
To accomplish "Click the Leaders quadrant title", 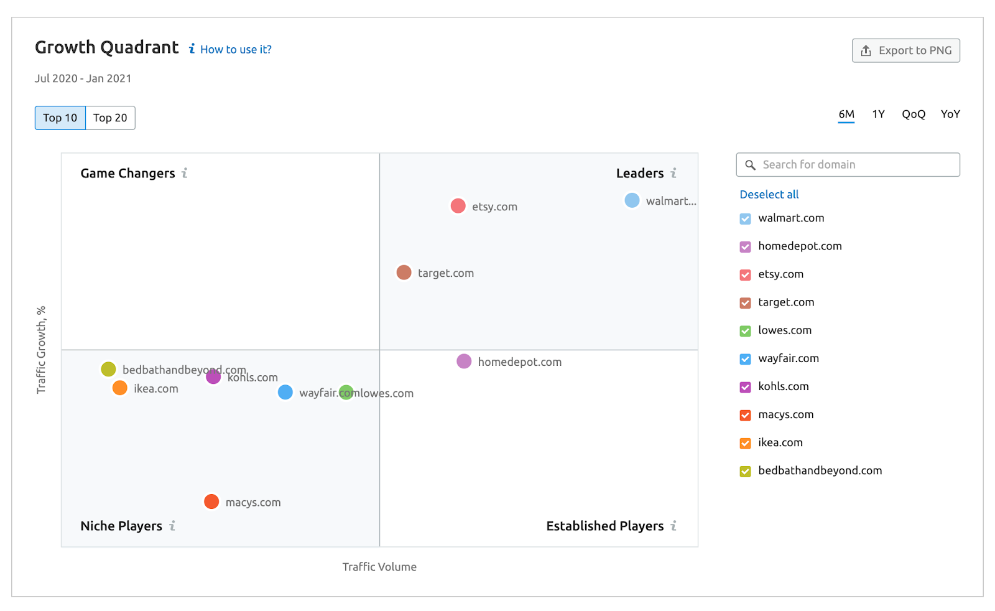I will [x=640, y=173].
